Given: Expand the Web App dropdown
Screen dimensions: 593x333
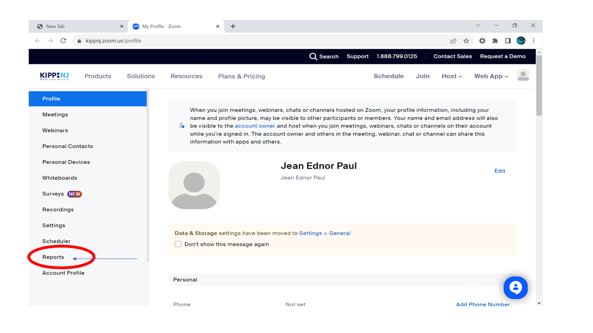Looking at the screenshot, I should 491,76.
